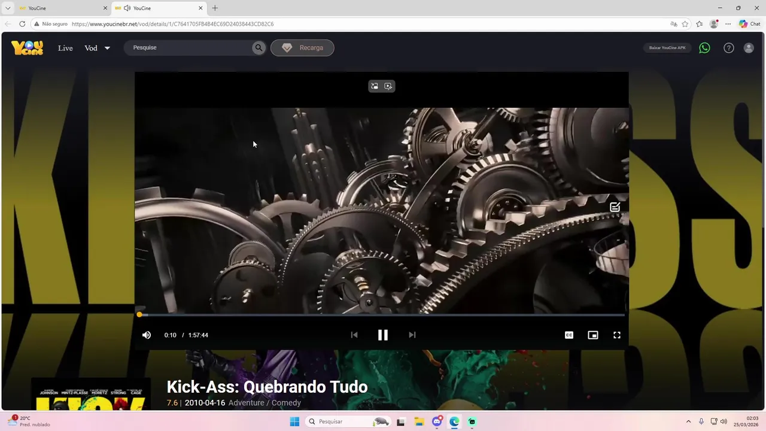This screenshot has height=431, width=766.
Task: Open the Vod menu
Action: point(91,48)
